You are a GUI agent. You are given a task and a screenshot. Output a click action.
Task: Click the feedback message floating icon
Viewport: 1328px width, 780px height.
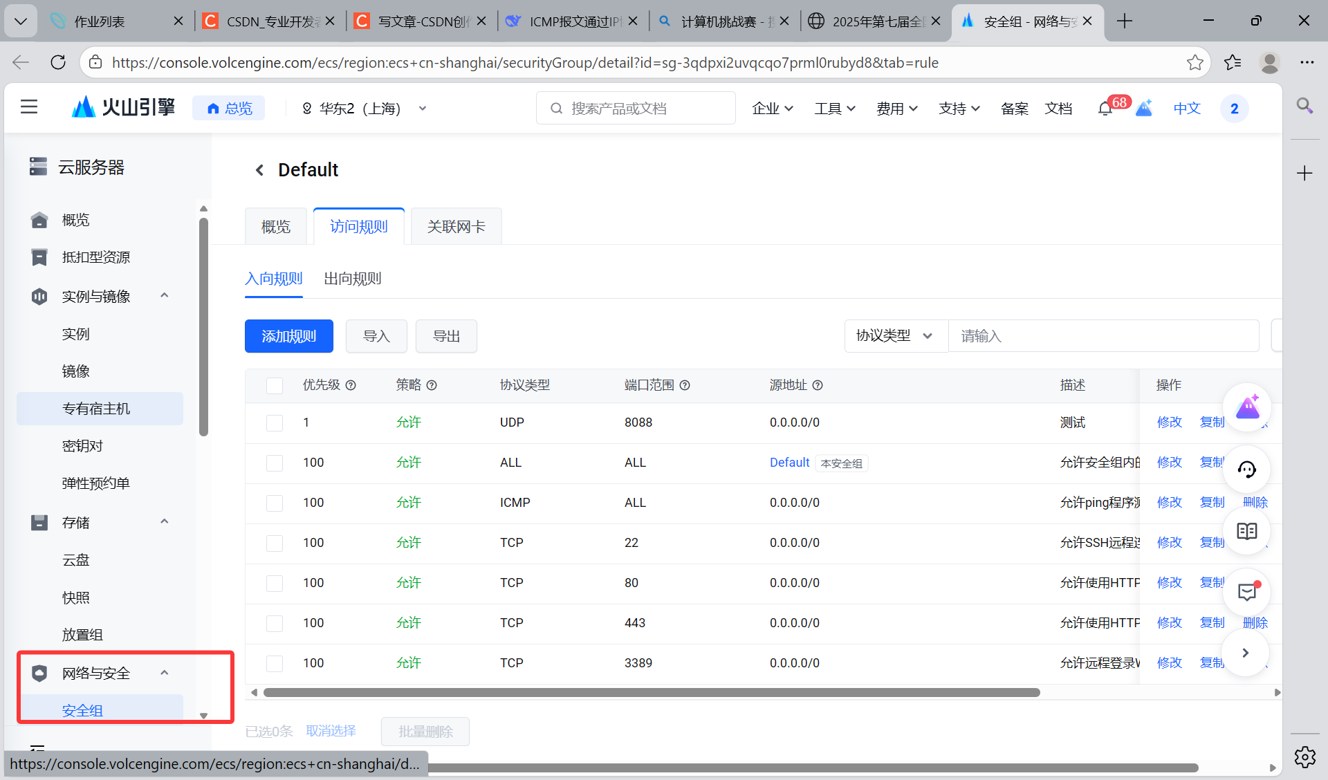tap(1246, 592)
